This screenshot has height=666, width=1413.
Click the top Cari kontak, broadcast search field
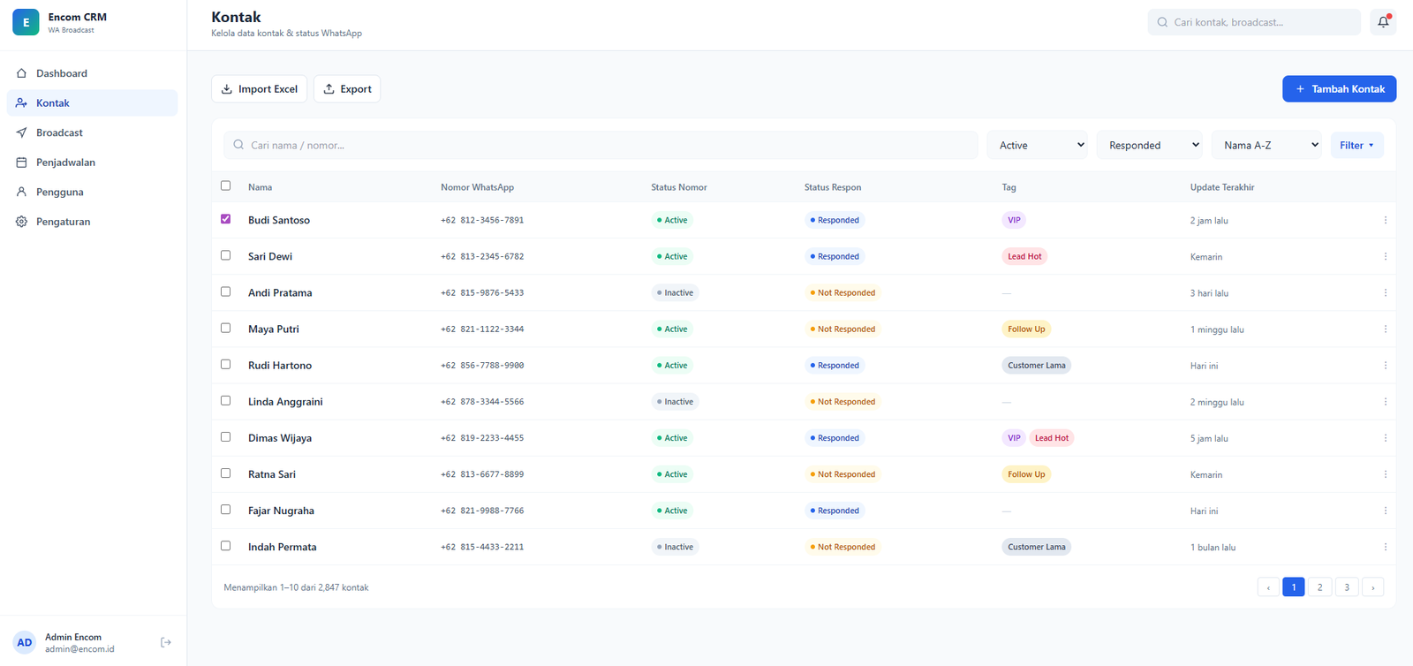pyautogui.click(x=1254, y=22)
